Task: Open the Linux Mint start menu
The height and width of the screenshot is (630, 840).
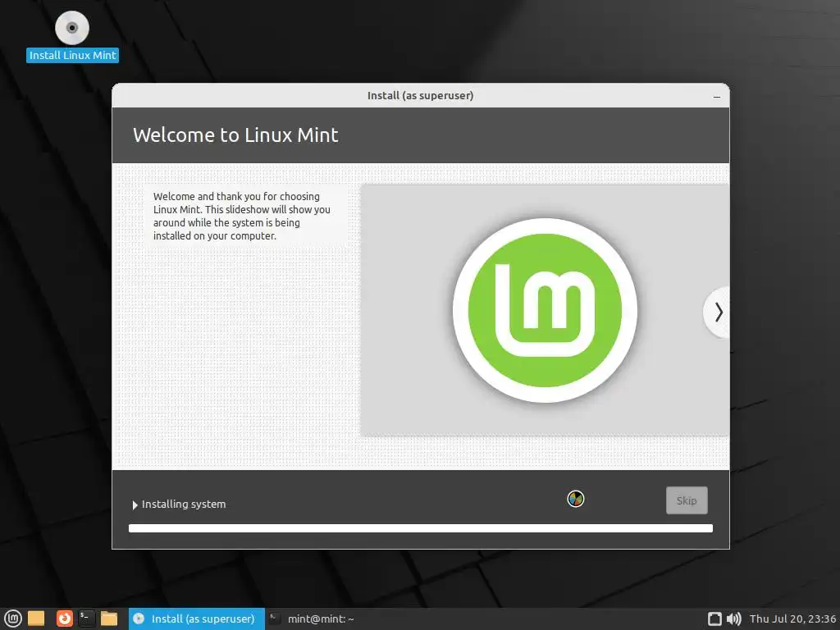Action: pos(13,619)
